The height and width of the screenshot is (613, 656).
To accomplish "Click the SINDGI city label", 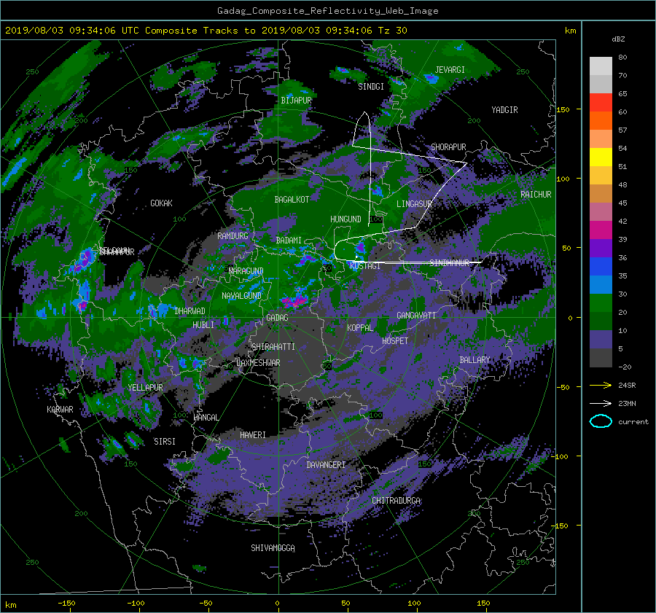I will [x=371, y=87].
